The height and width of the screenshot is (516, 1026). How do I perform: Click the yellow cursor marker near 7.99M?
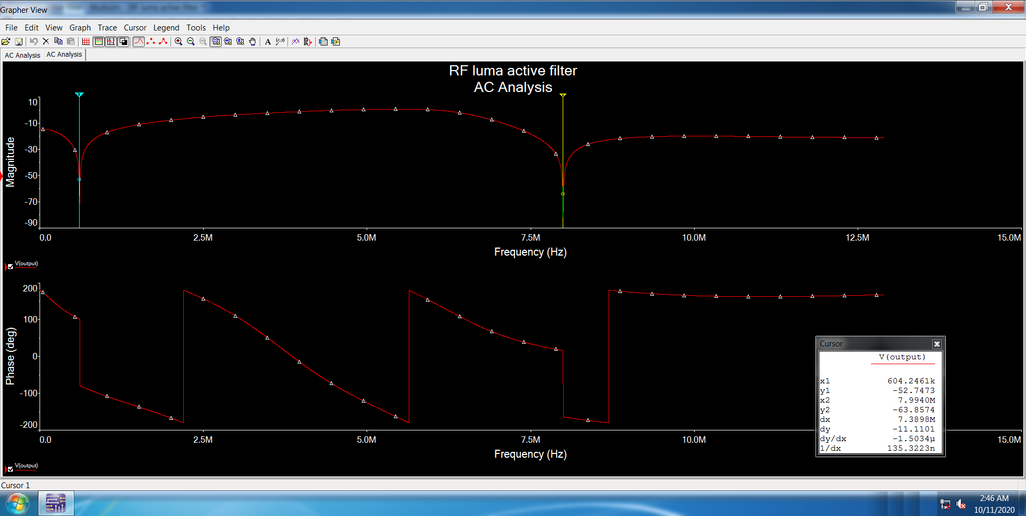(x=563, y=95)
